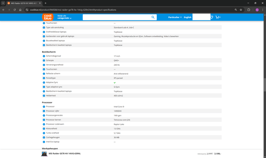266x158 pixels.
Task: Click the G-Sync value
Action: [117, 87]
